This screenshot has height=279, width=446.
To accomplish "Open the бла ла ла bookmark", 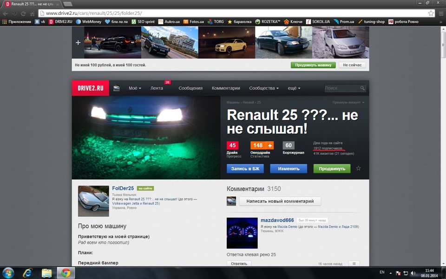I will coord(116,22).
